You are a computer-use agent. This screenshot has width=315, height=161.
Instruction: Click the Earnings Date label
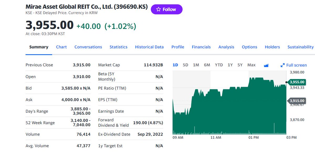[111, 111]
